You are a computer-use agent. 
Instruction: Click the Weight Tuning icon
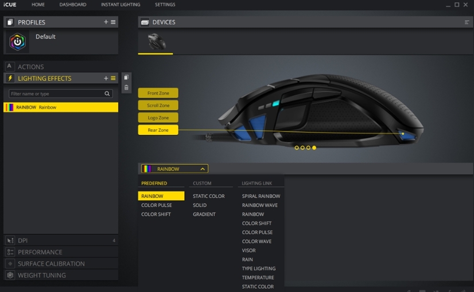coord(10,275)
